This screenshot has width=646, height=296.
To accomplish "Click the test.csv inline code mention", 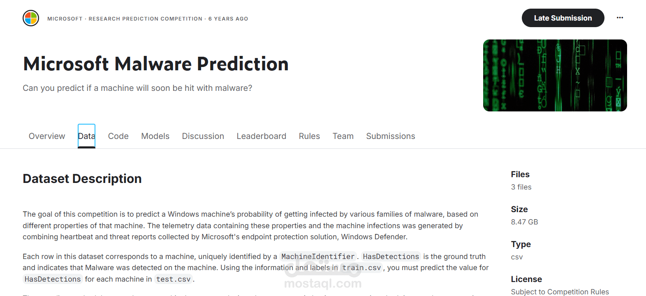I will point(173,279).
